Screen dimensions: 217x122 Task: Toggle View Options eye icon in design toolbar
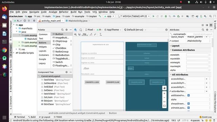[x=75, y=34]
